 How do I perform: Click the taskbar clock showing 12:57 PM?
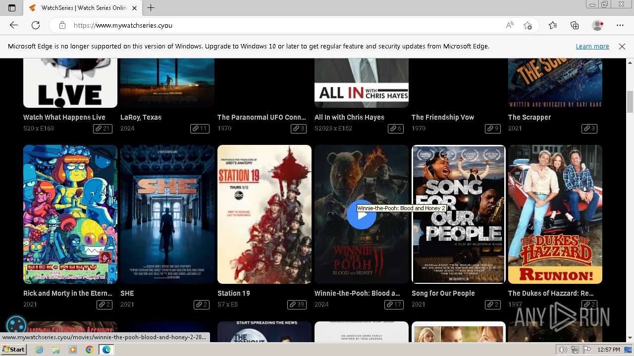click(x=609, y=350)
